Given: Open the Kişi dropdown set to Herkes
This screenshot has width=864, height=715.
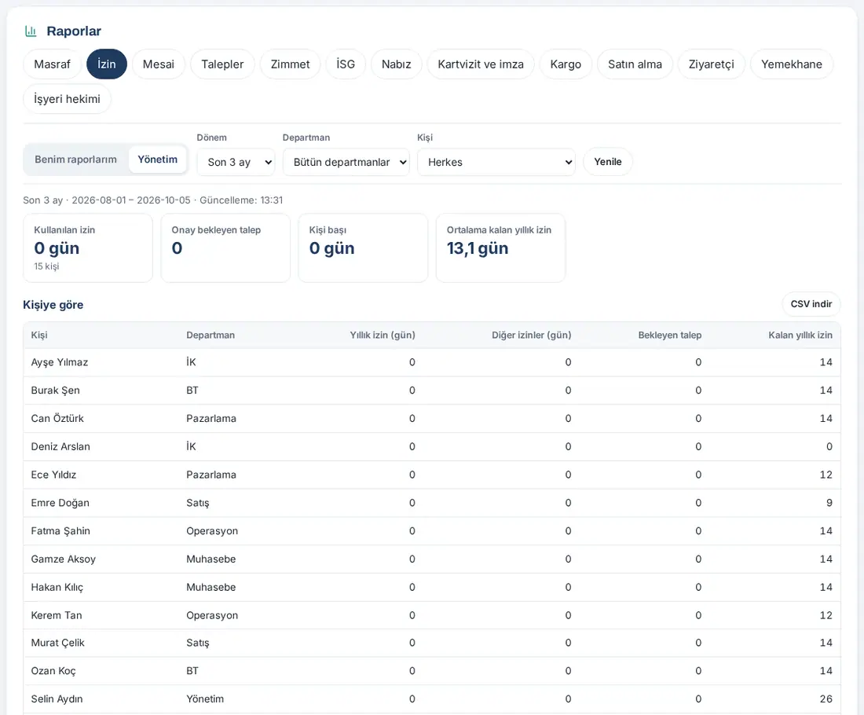Looking at the screenshot, I should pyautogui.click(x=496, y=162).
